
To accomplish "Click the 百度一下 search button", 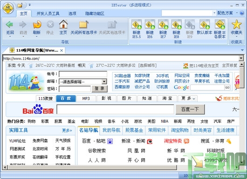I will (x=190, y=109).
